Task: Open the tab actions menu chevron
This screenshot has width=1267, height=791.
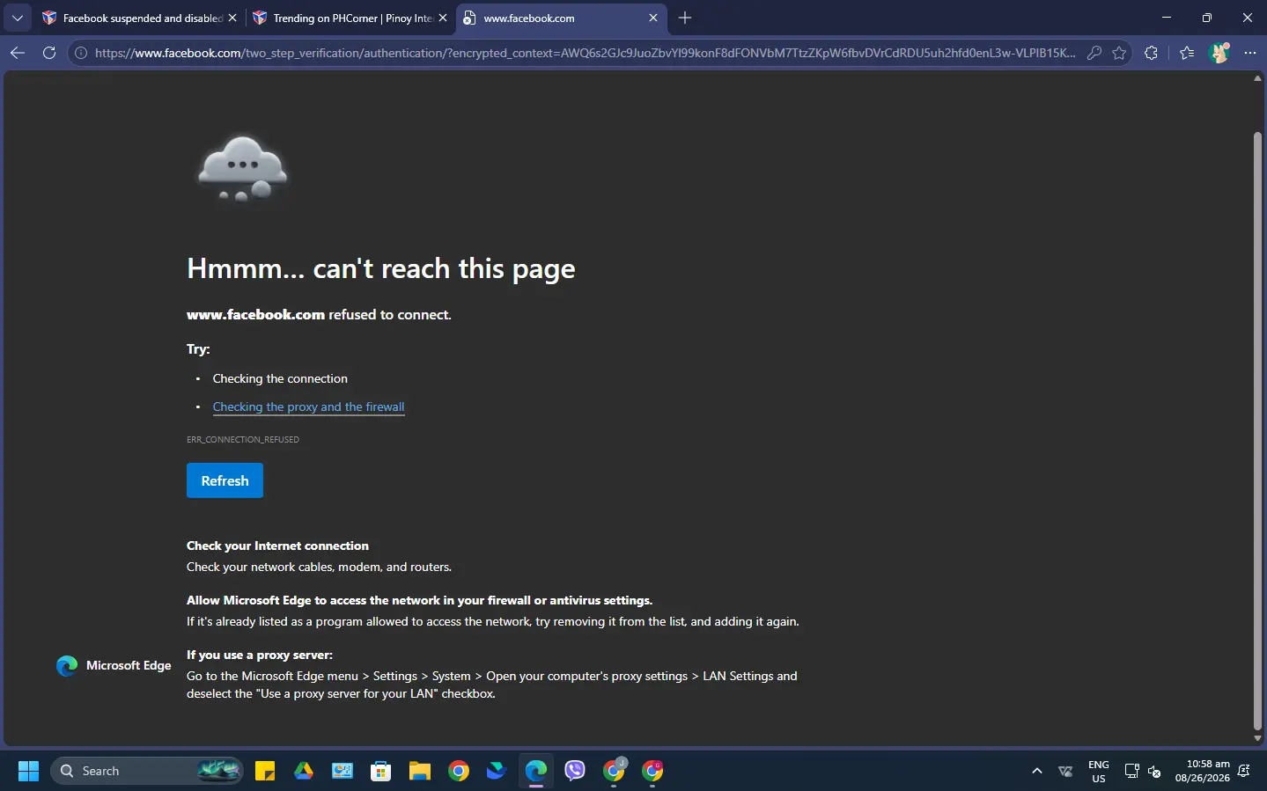Action: point(17,18)
